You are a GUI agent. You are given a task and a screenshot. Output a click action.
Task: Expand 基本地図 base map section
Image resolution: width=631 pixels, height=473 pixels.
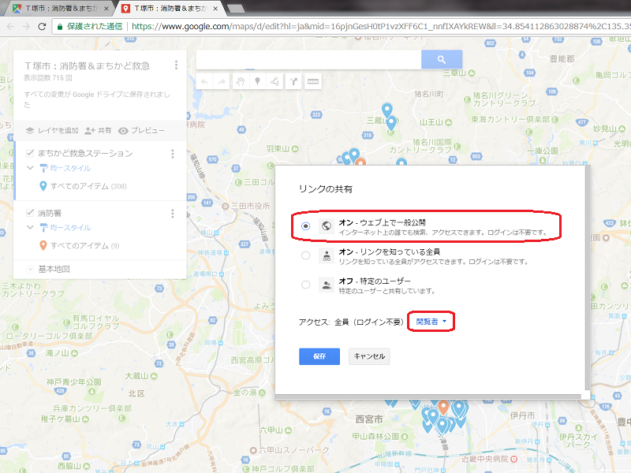tap(30, 269)
